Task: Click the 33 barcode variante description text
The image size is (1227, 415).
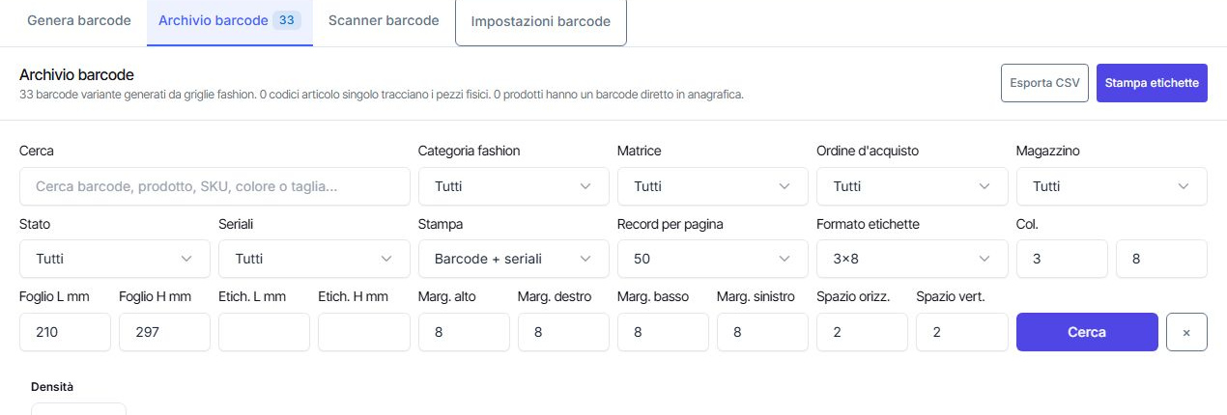Action: point(381,96)
